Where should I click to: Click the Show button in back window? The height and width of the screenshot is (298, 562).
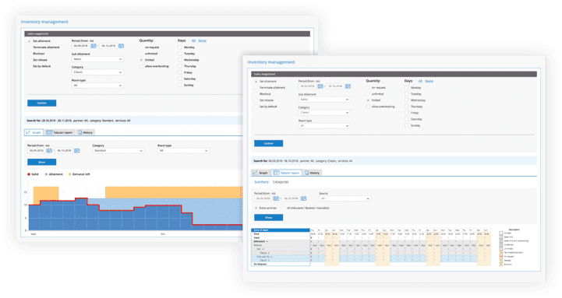pyautogui.click(x=41, y=162)
